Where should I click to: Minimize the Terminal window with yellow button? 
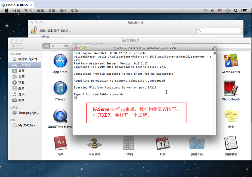[81, 48]
